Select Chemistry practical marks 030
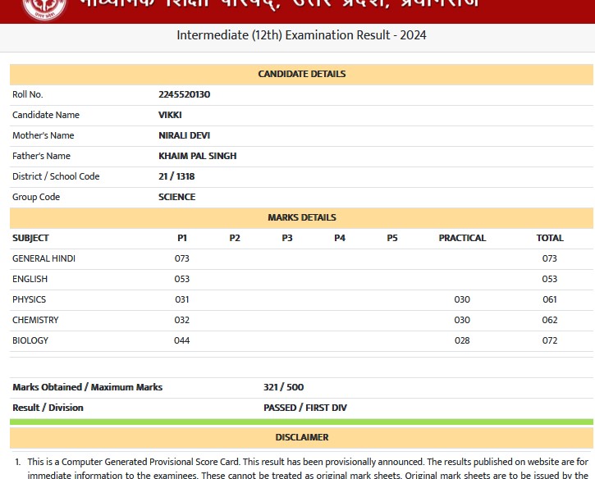The image size is (595, 479). [x=462, y=320]
